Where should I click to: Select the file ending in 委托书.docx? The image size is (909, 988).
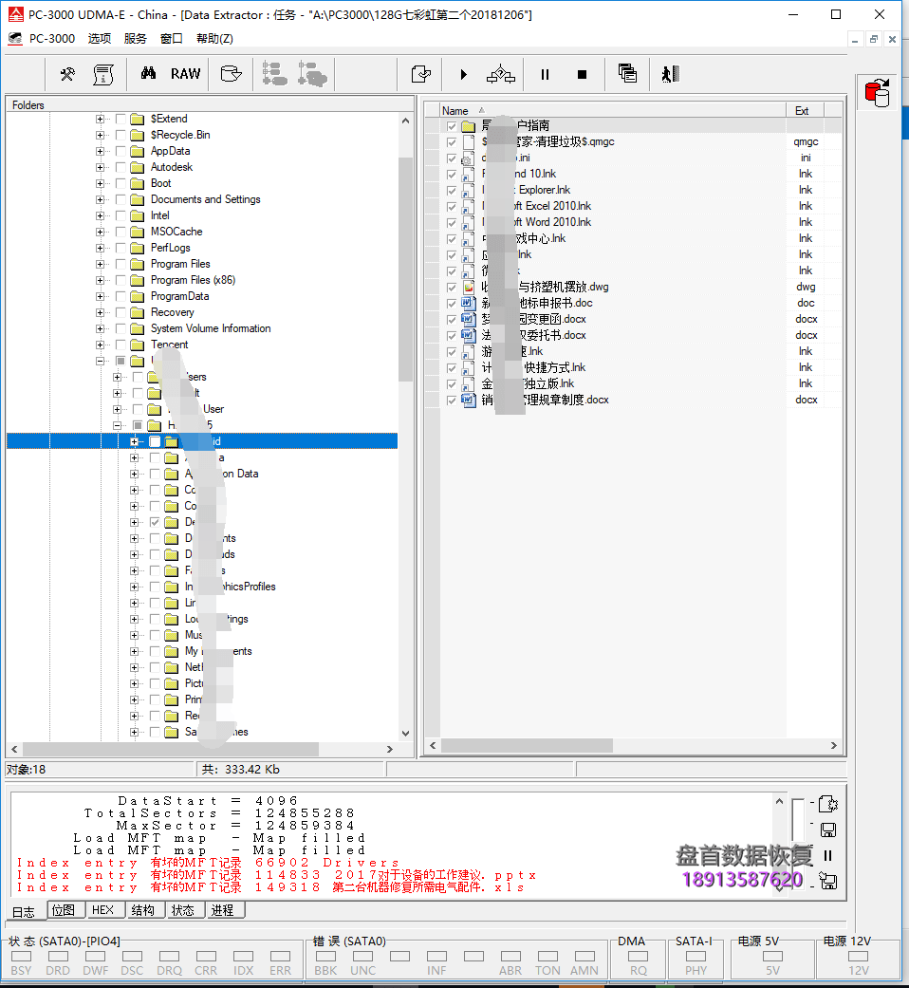point(534,335)
